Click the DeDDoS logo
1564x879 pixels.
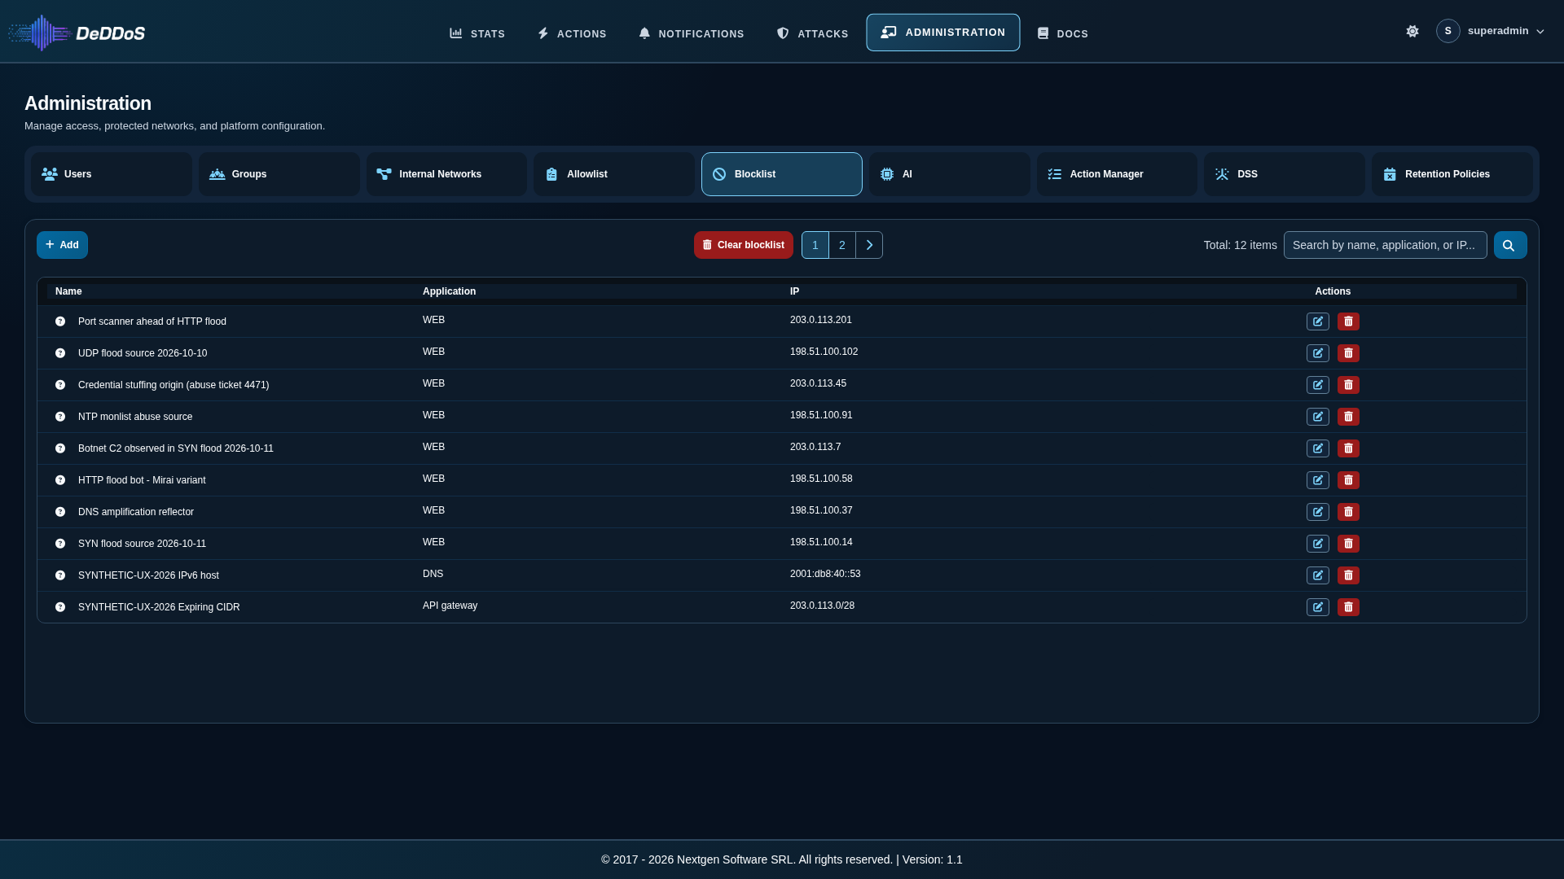(x=77, y=33)
